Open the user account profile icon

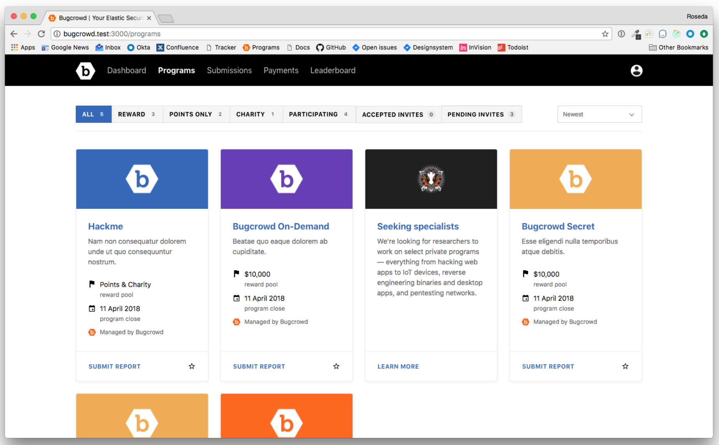pos(637,70)
